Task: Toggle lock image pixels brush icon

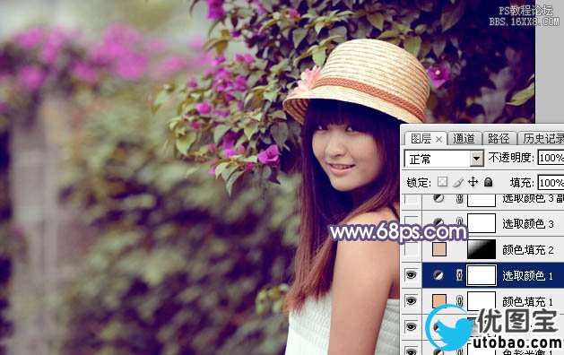Action: (x=458, y=182)
